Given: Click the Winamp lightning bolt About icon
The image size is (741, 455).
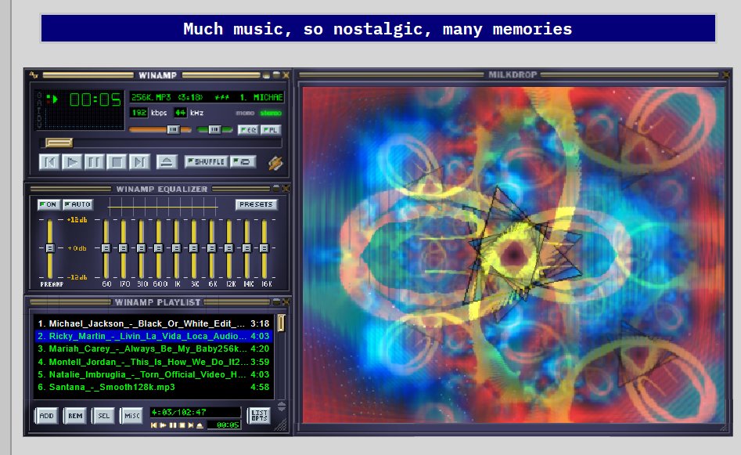Looking at the screenshot, I should 275,163.
